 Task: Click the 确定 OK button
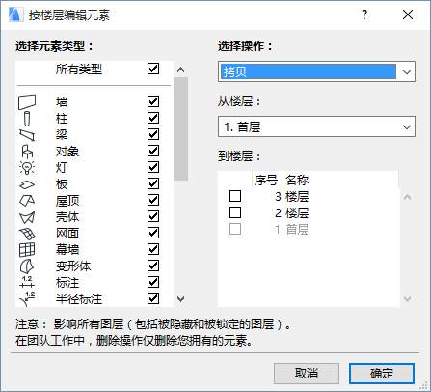coord(382,374)
